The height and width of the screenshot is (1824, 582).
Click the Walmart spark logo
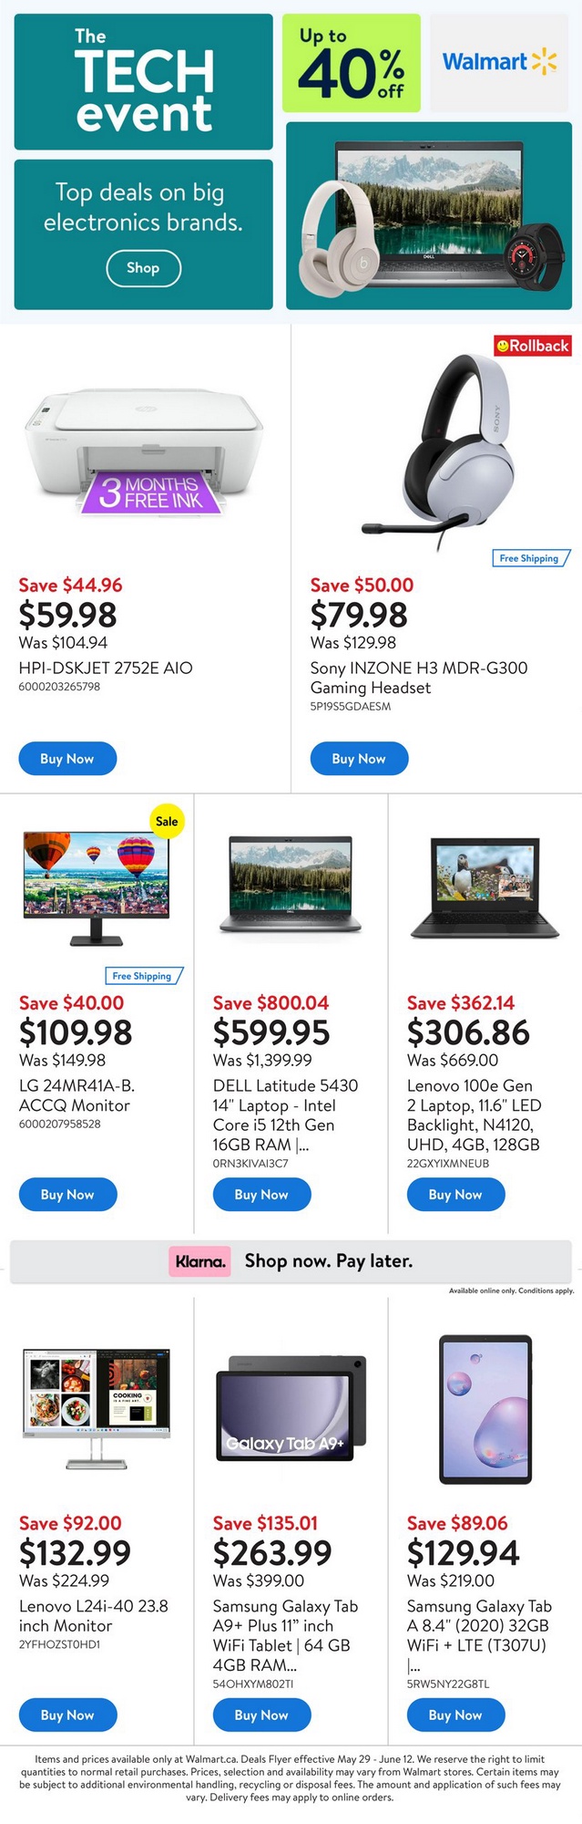[544, 62]
